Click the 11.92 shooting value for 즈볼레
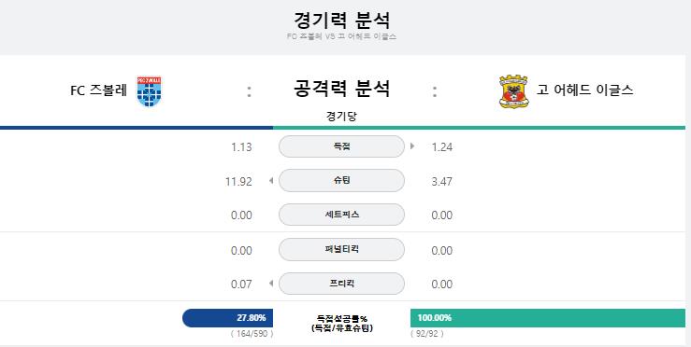The image size is (691, 347). [238, 181]
